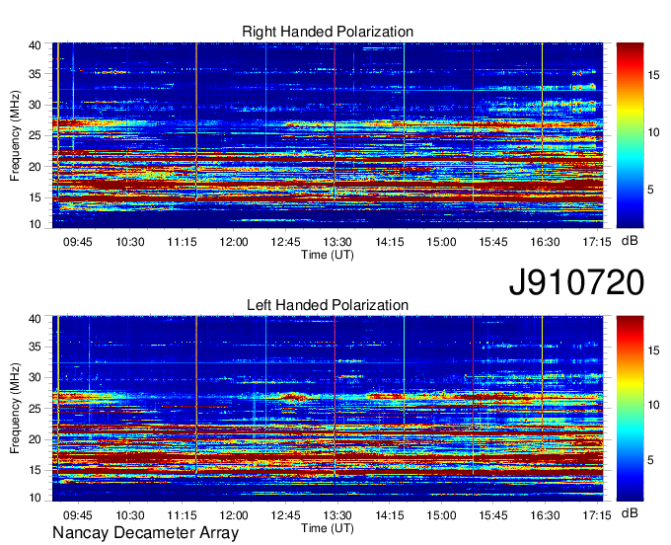The image size is (671, 545).
Task: Click the Left Handed Polarization title
Action: [328, 305]
